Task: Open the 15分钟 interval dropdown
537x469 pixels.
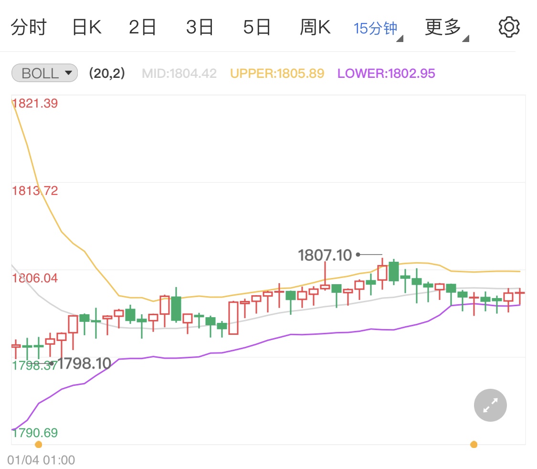Action: click(x=378, y=29)
